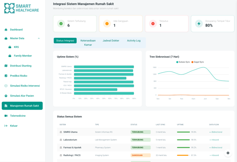Click the Simulasi Risiko Intervensi icon
237x162 pixels.
point(6,86)
